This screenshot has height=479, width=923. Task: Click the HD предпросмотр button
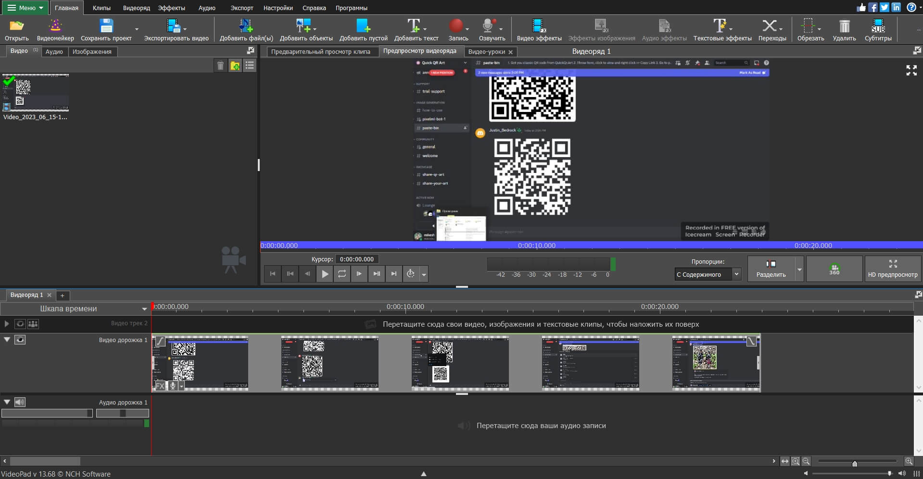(893, 269)
